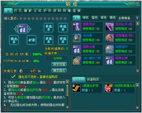Click the rules text scrollbar handle
This screenshot has width=142, height=113.
(67, 90)
